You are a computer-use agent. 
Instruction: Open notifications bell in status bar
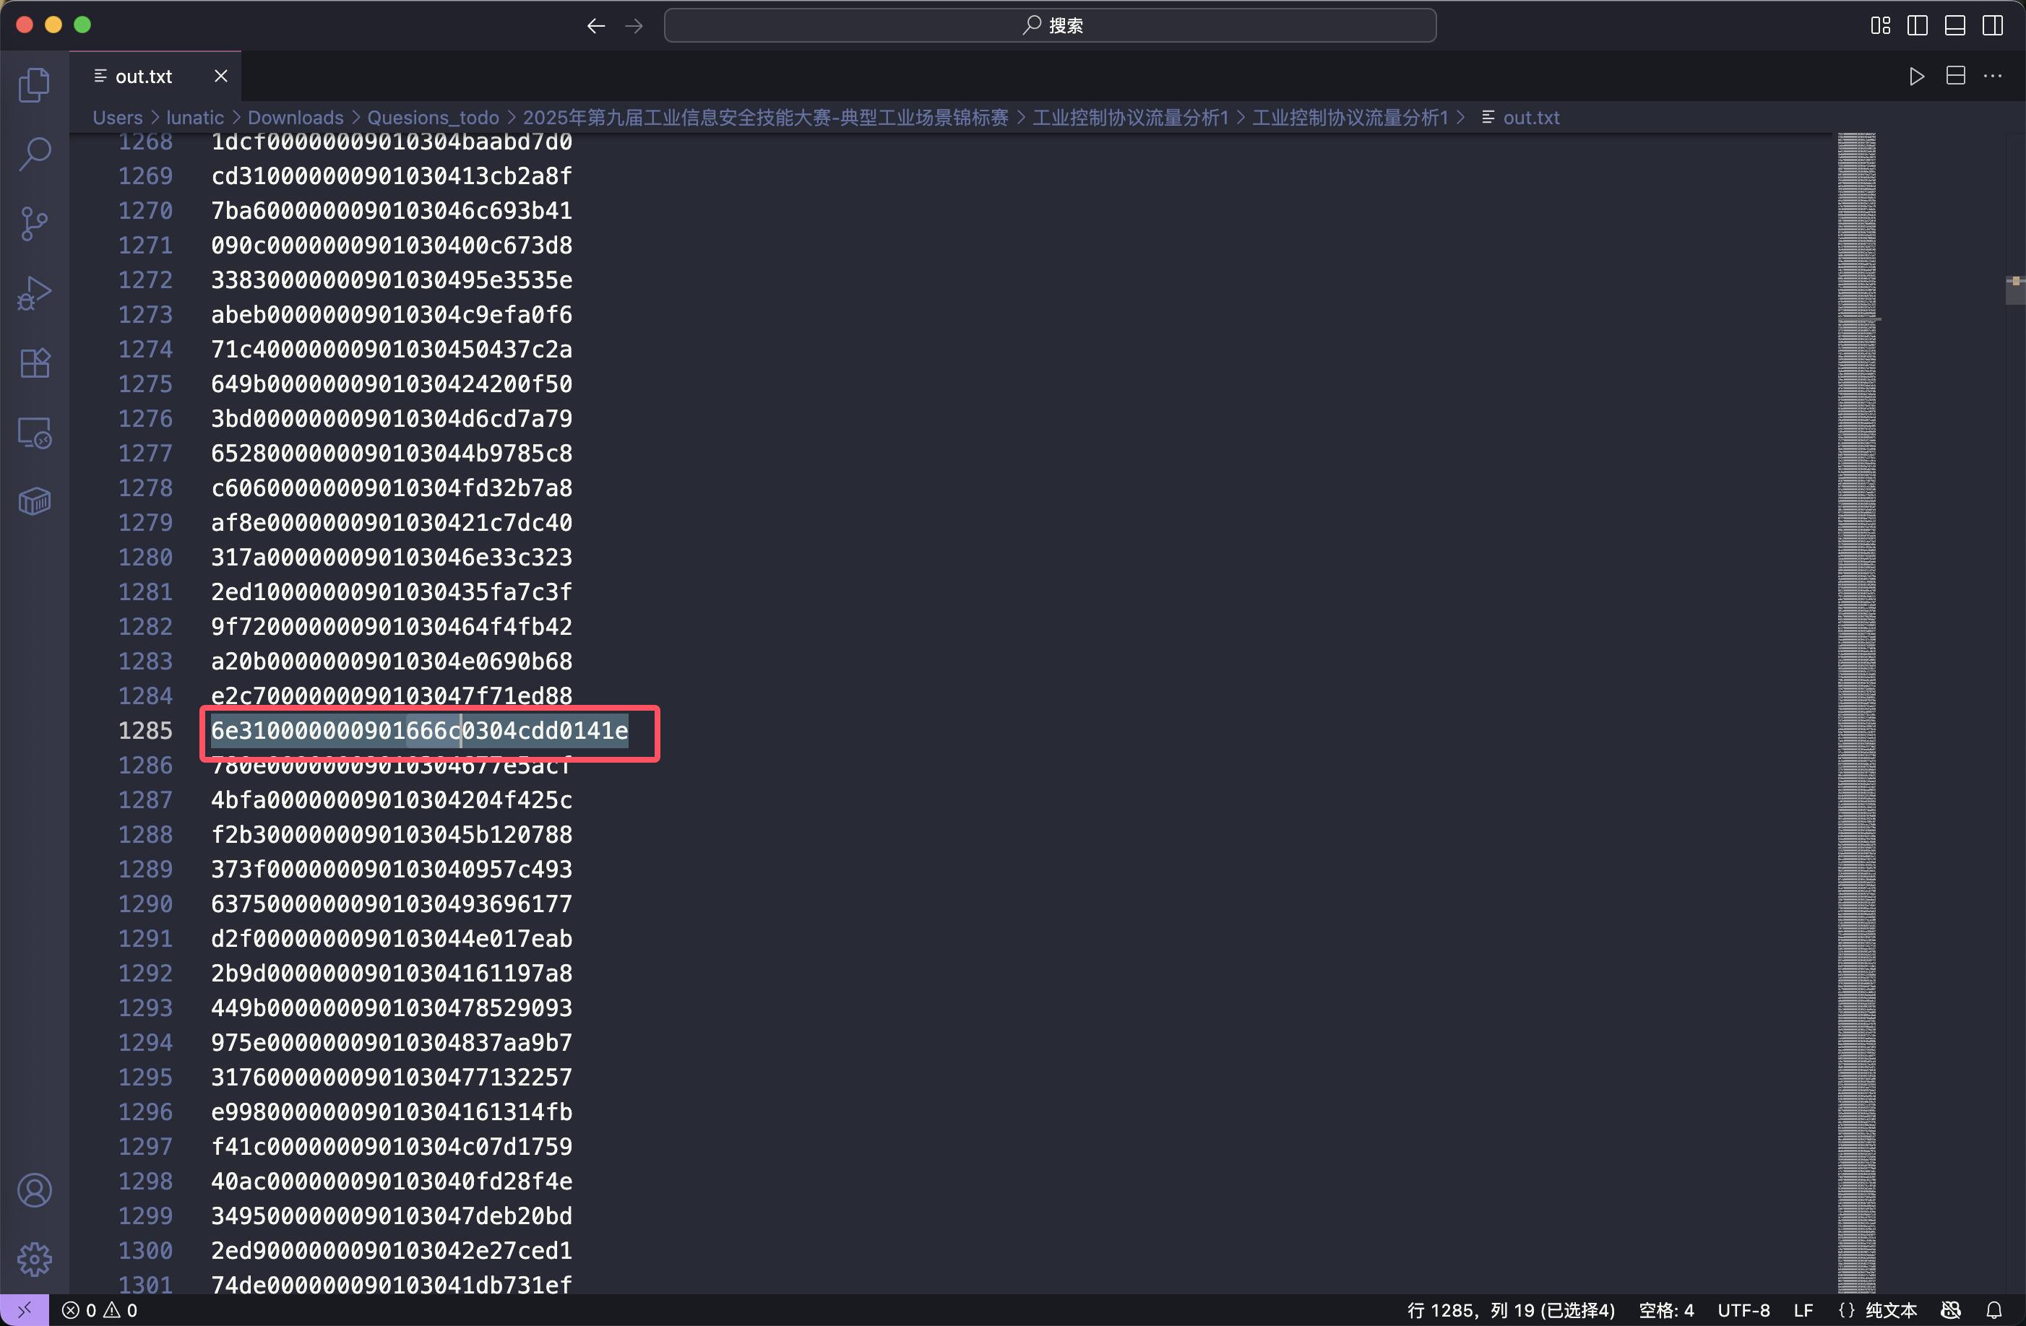1993,1310
